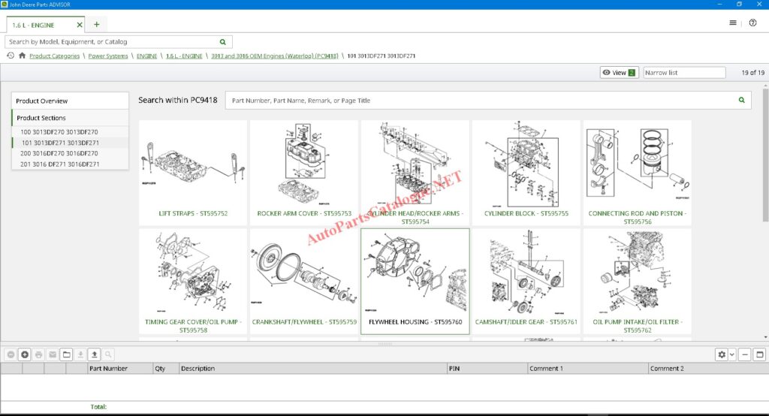The width and height of the screenshot is (769, 416).
Task: Click the vertical scrollbar of the catalog grid
Action: pyautogui.click(x=764, y=210)
